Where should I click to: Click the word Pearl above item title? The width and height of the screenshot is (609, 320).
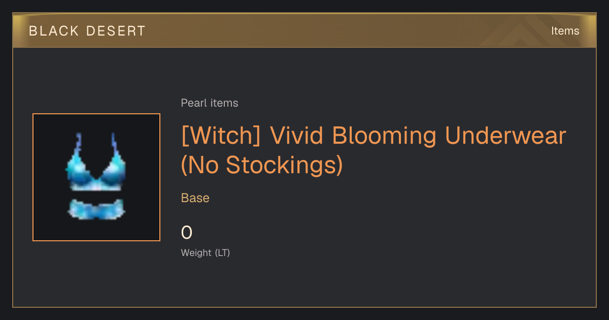click(x=192, y=103)
